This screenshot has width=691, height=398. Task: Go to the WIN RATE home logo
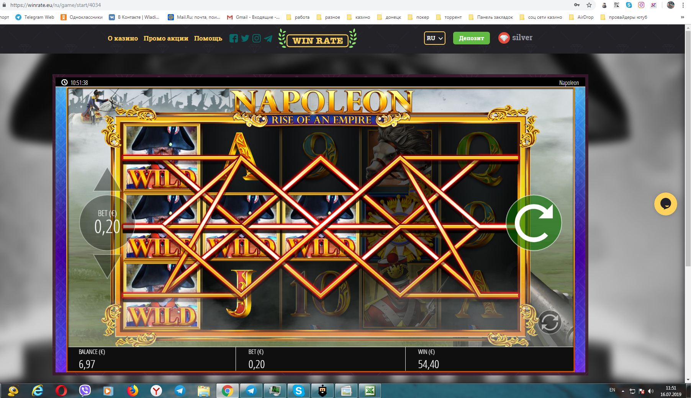coord(318,38)
